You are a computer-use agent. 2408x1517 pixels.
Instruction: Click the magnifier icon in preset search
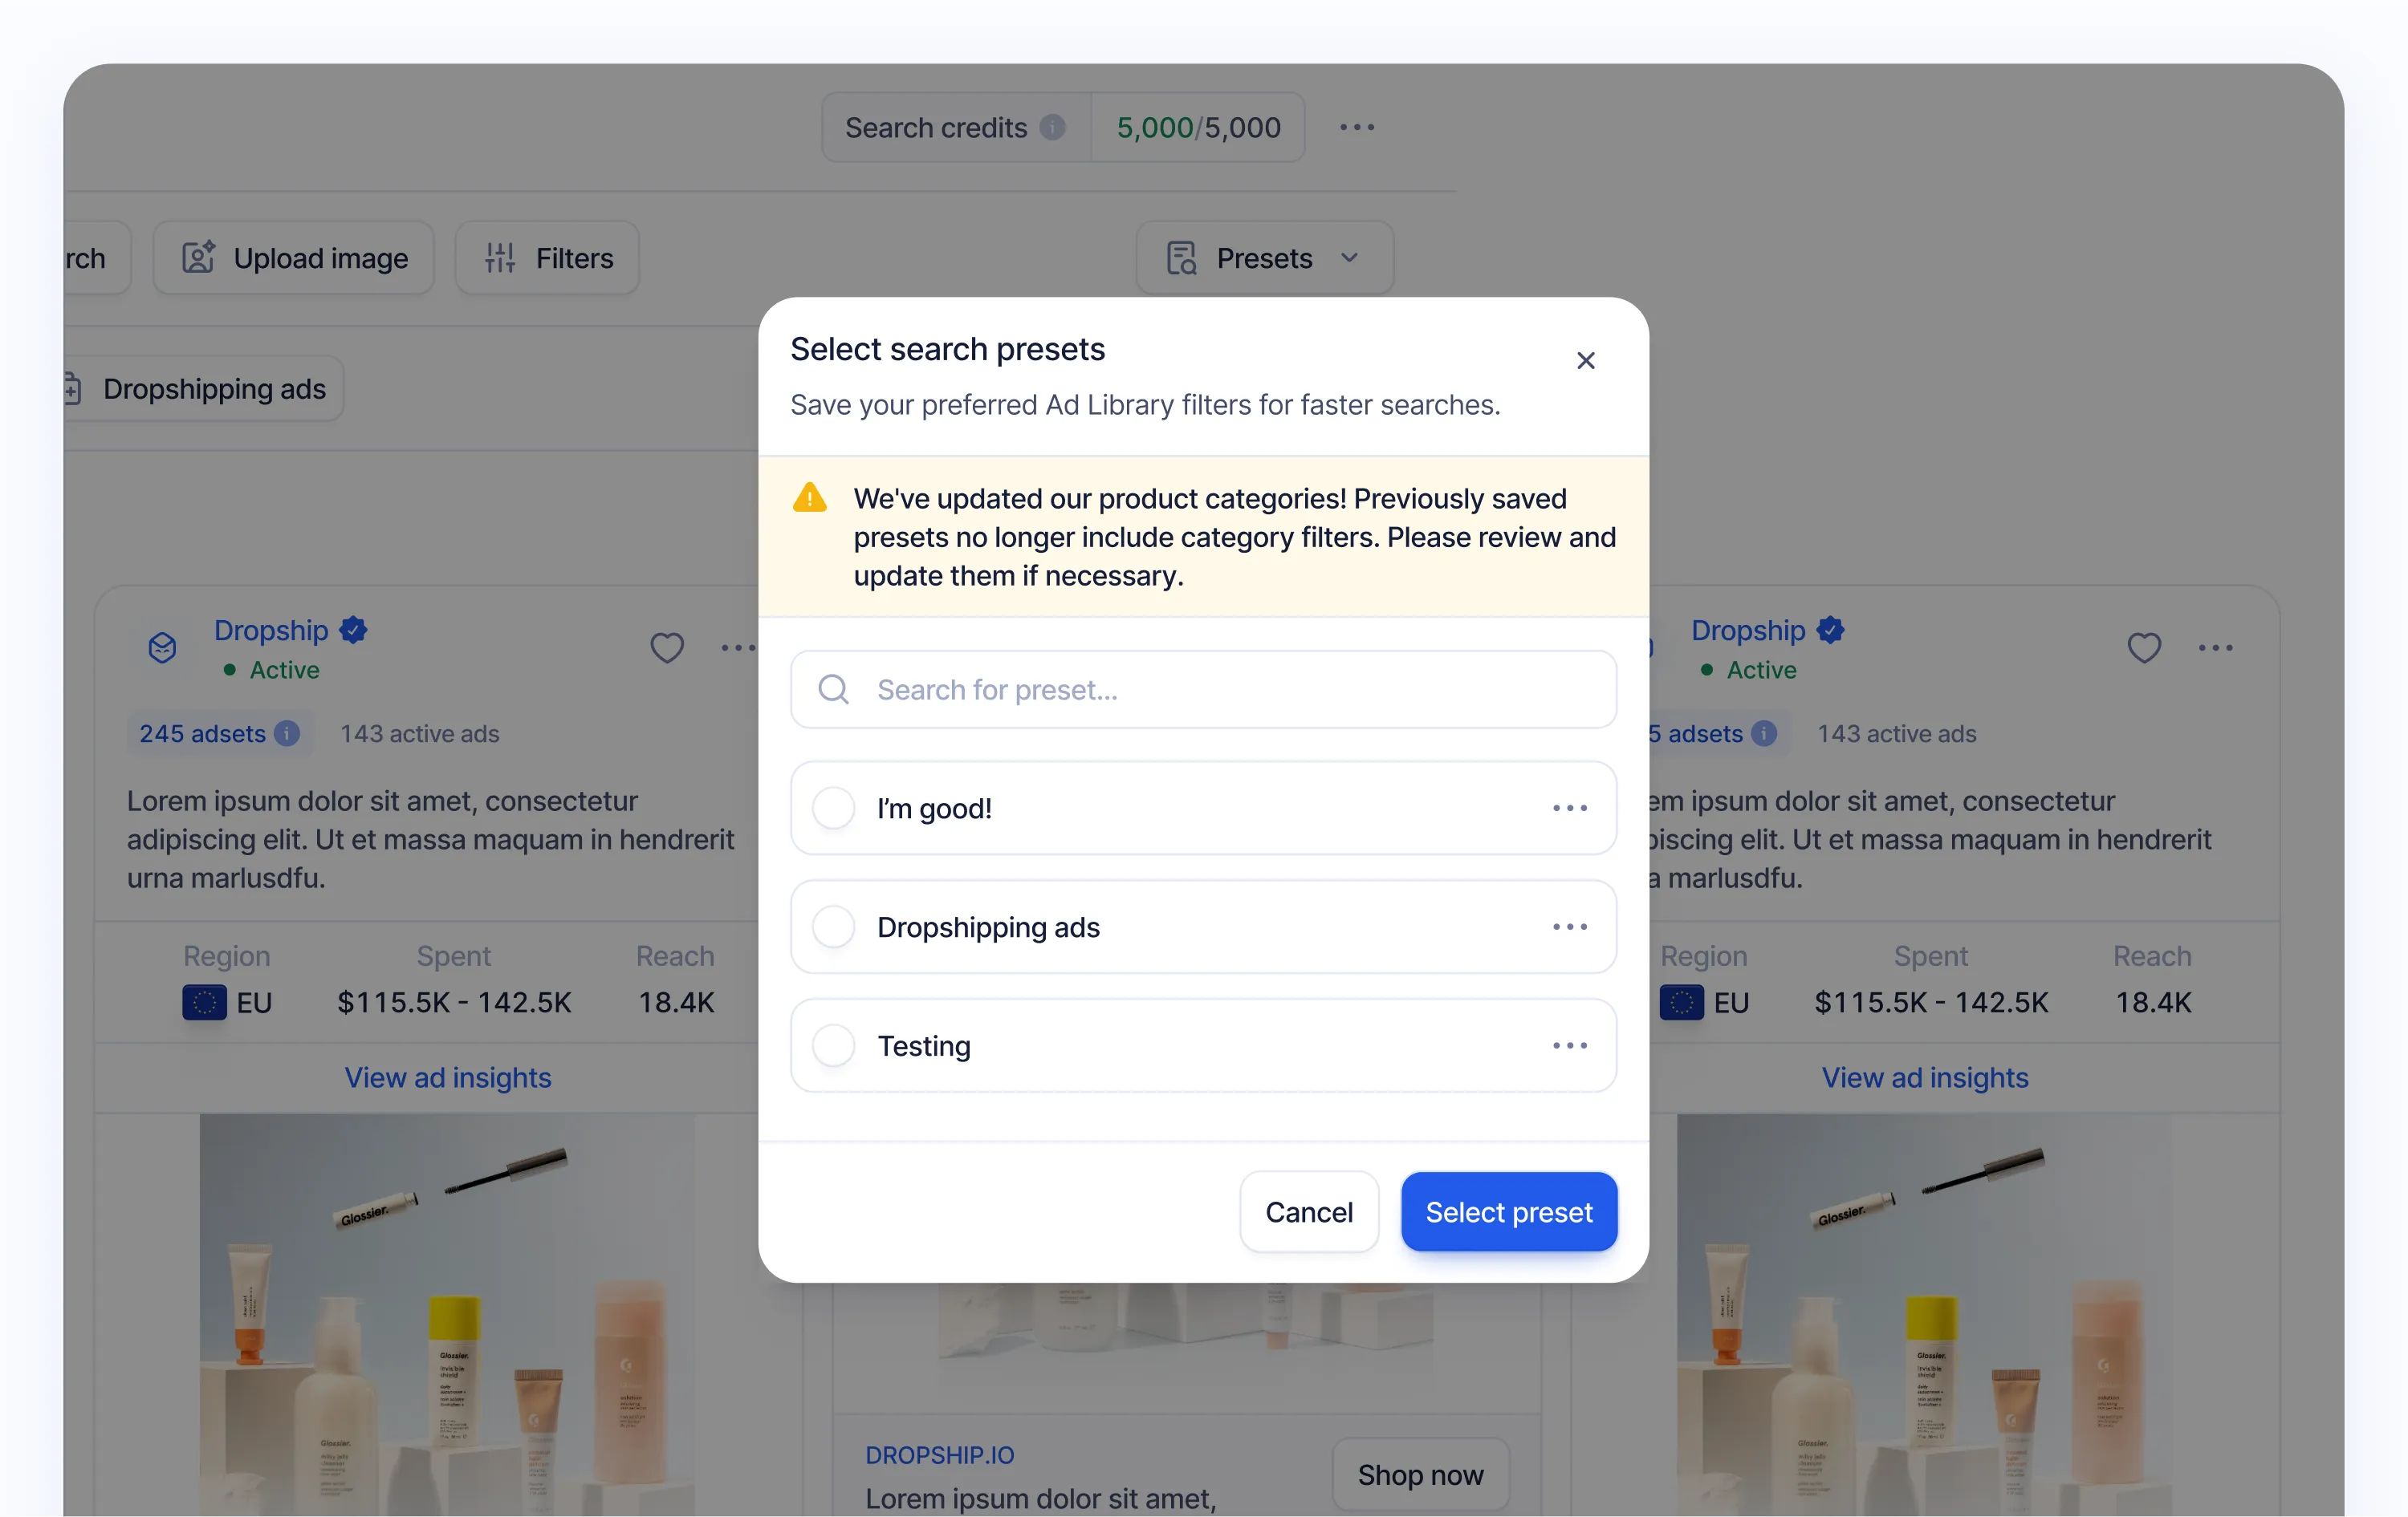833,690
